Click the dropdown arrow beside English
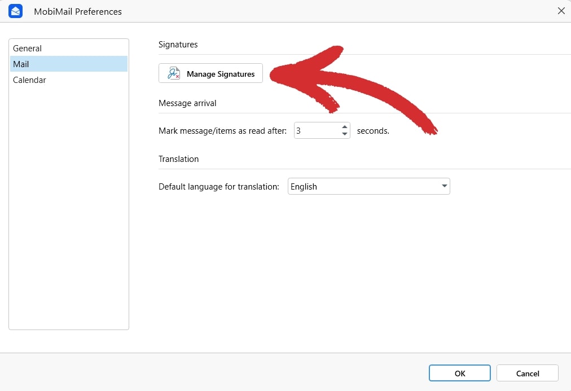 point(445,186)
